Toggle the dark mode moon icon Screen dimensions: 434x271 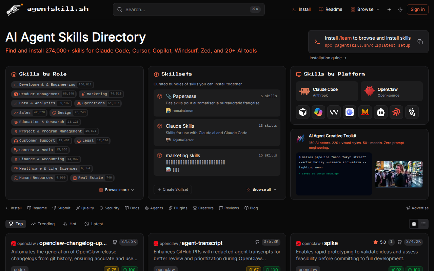tap(400, 9)
